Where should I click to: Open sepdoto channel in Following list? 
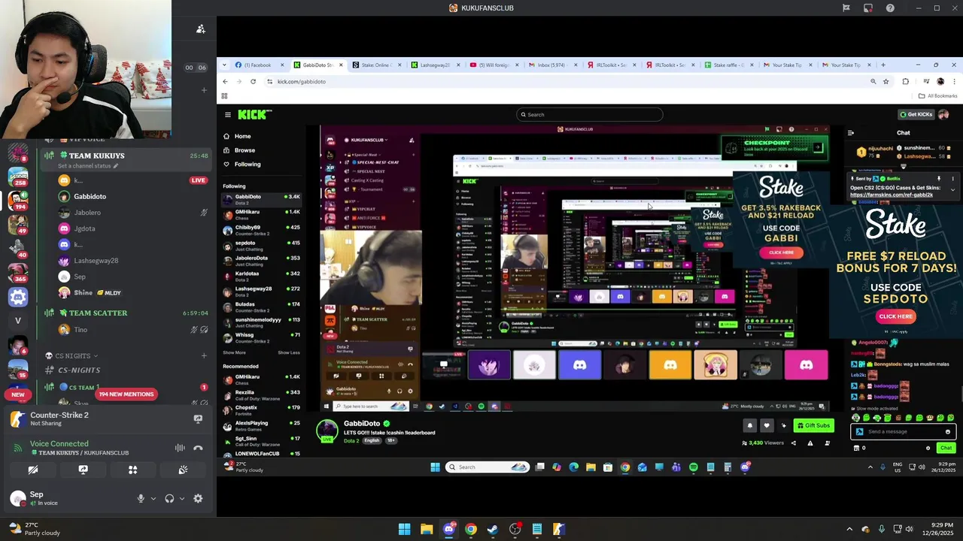tap(261, 244)
